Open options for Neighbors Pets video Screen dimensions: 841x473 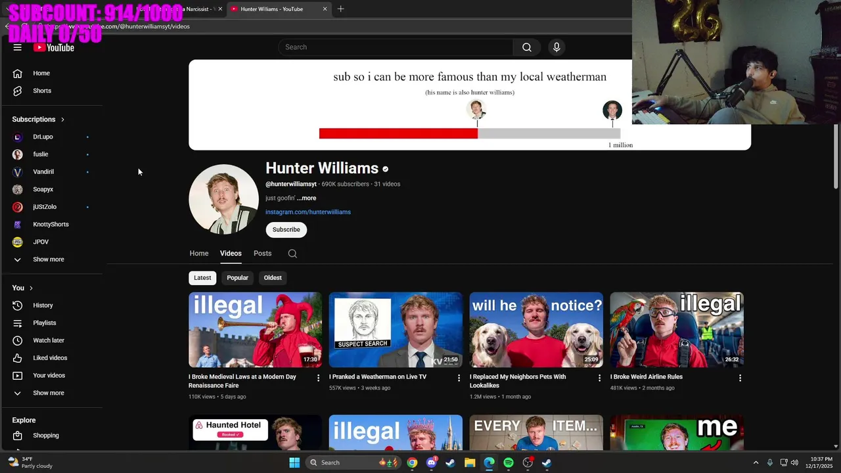click(x=599, y=378)
